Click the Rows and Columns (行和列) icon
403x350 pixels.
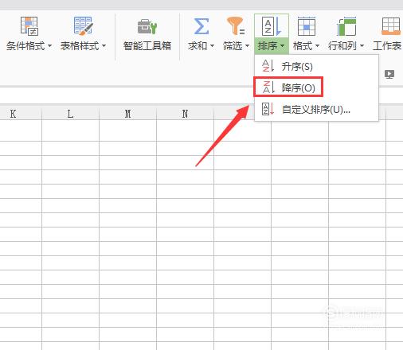tap(346, 26)
